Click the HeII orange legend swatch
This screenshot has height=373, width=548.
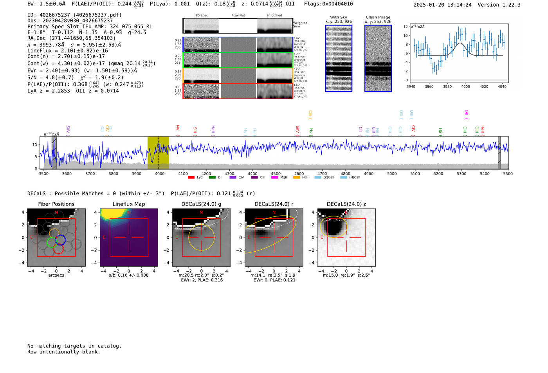coord(296,178)
